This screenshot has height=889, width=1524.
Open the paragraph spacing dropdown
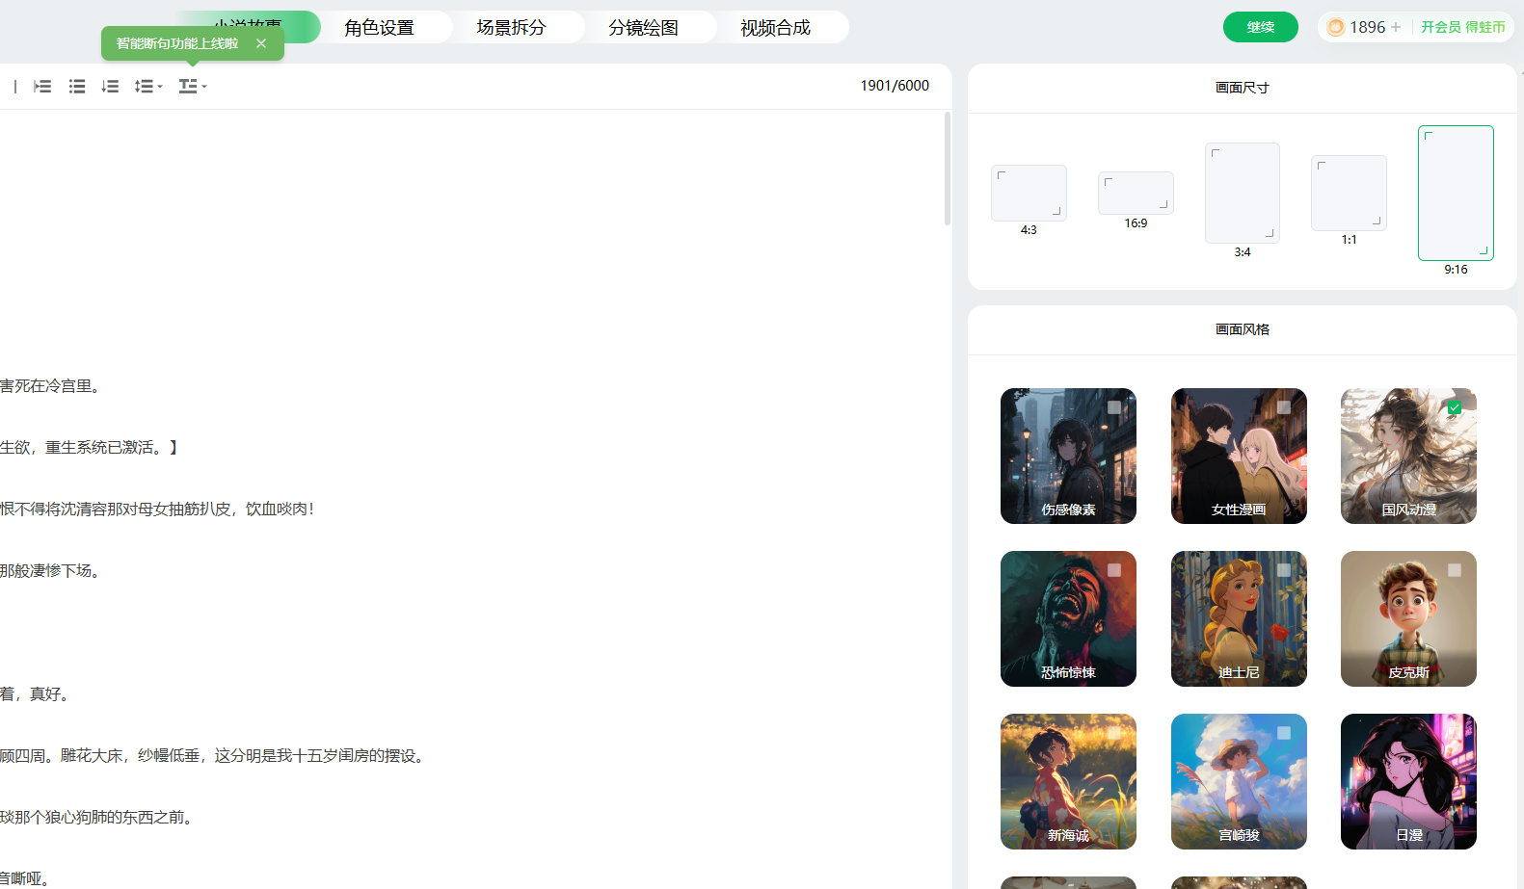(193, 87)
